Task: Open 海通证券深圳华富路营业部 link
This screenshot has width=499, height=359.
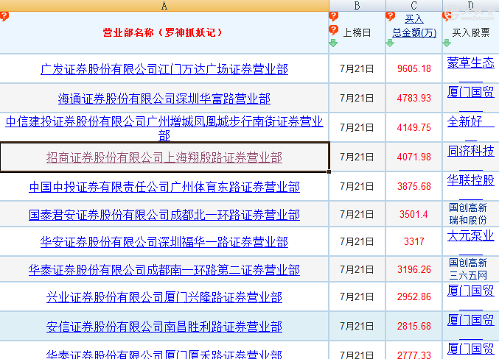Action: tap(164, 99)
